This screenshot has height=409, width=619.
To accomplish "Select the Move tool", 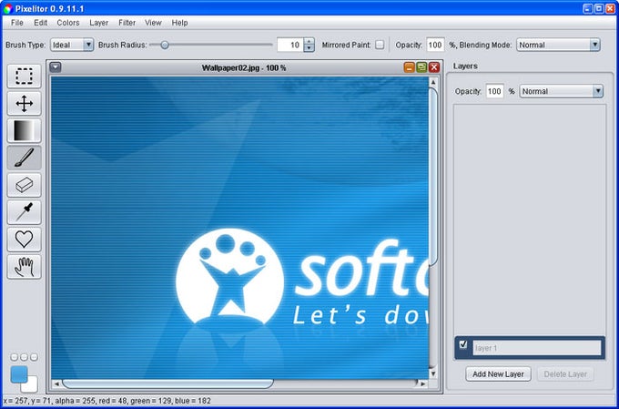I will [24, 104].
